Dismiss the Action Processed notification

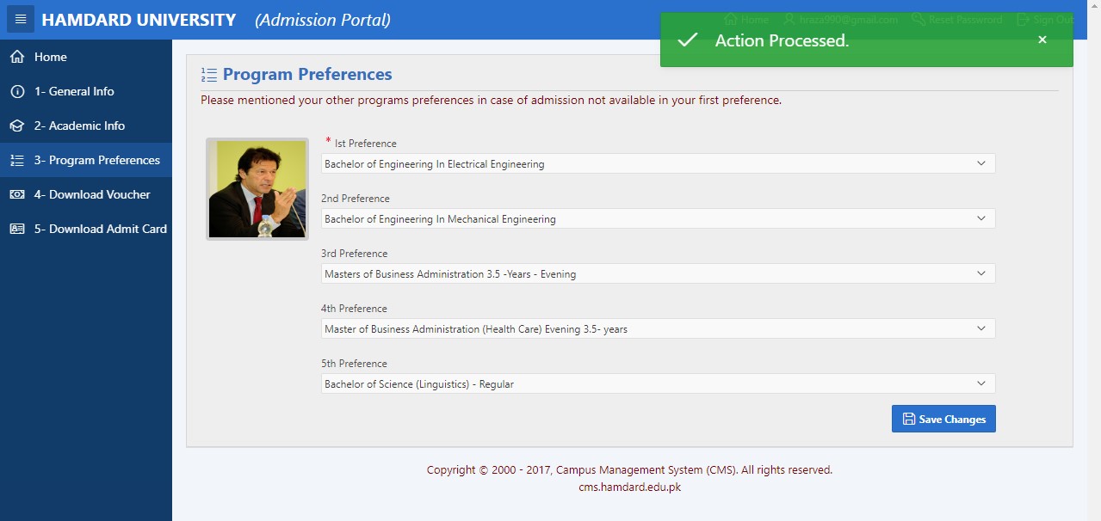click(x=1042, y=40)
